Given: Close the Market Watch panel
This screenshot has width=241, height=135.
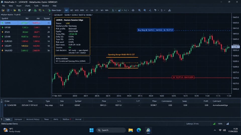Looking at the screenshot, I should click(50, 15).
